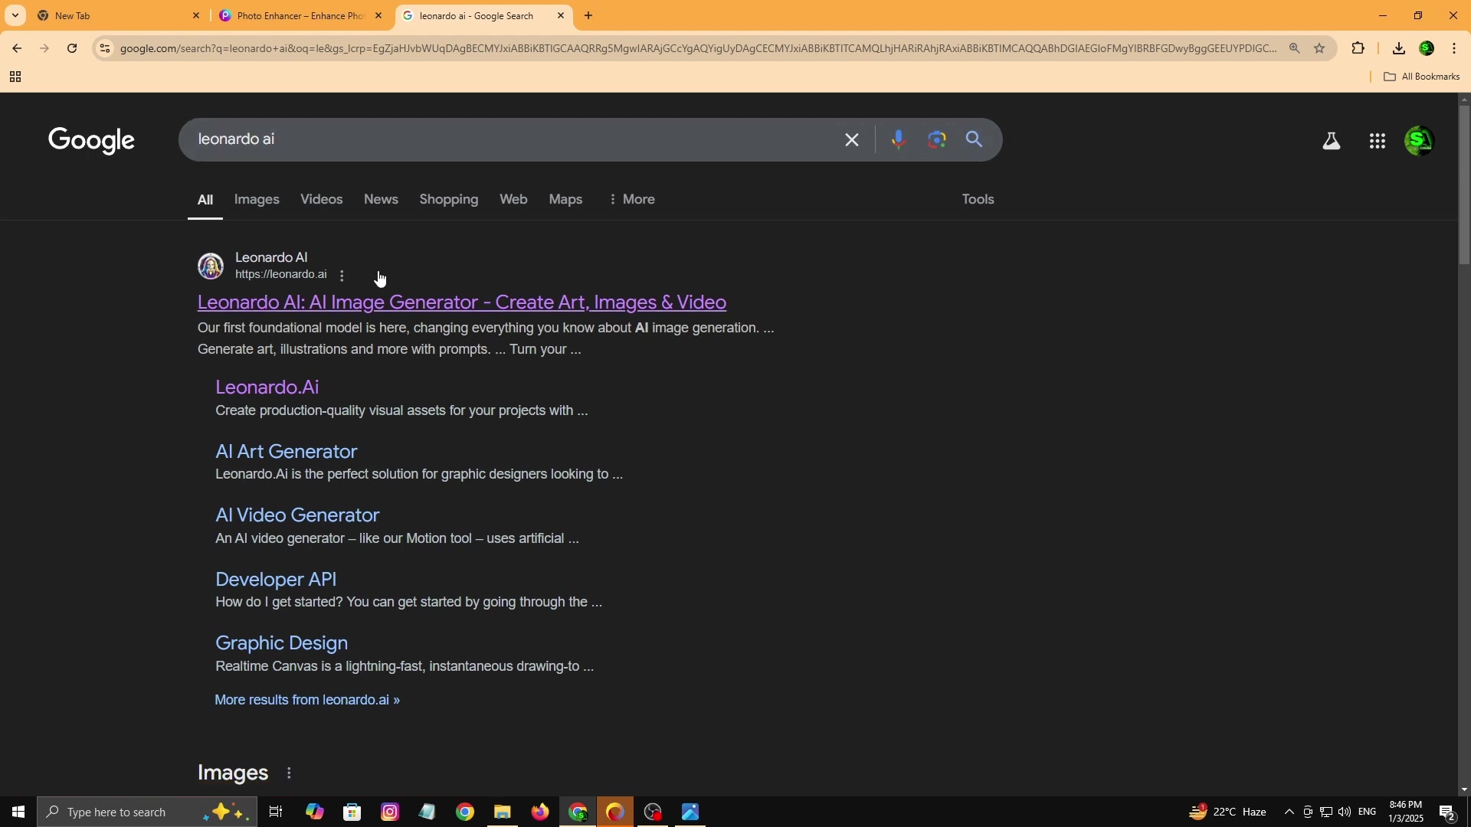Open the zoom indicator in address bar

pyautogui.click(x=1295, y=48)
